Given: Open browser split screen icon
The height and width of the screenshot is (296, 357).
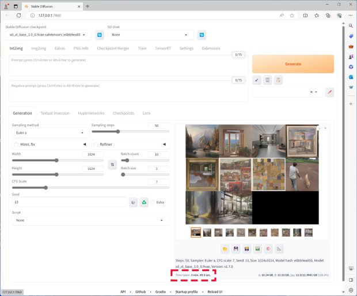Looking at the screenshot, I should click(305, 16).
